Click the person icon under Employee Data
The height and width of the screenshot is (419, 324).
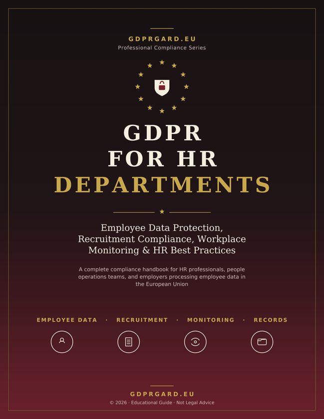[62, 342]
